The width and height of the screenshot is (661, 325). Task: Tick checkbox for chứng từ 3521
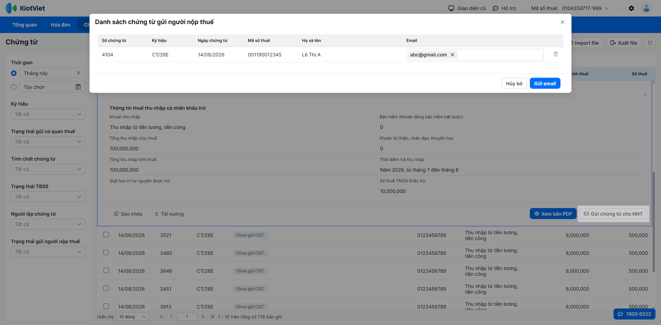(x=106, y=235)
